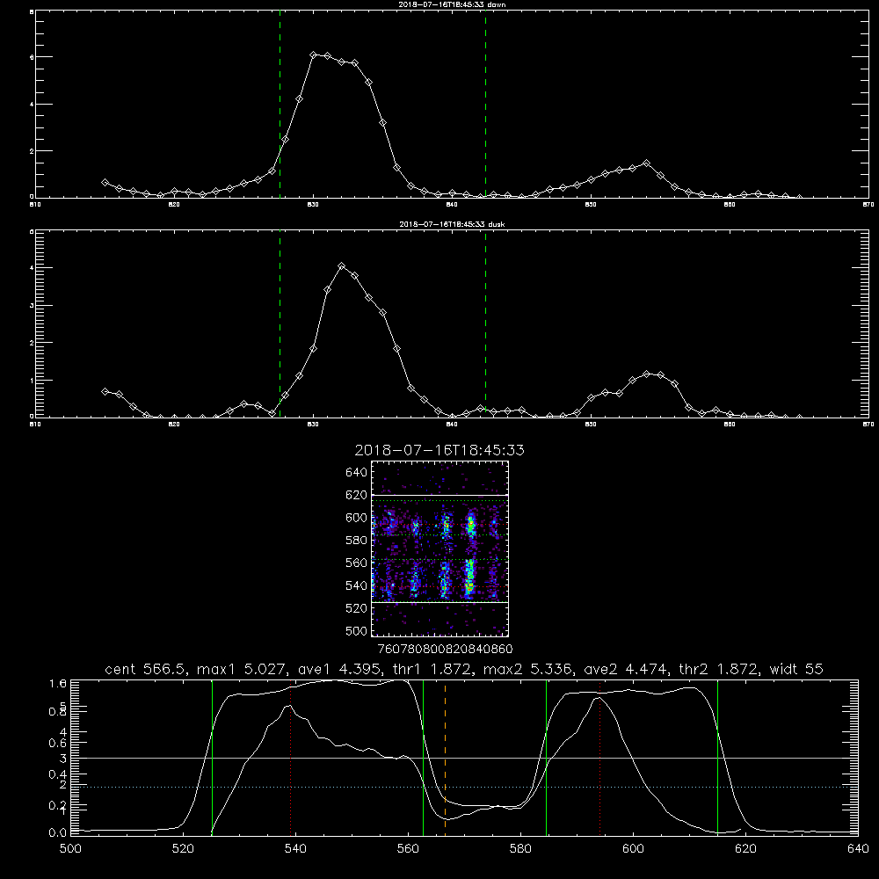Screen dimensions: 879x879
Task: Click the green vertical line near 585
Action: point(546,758)
